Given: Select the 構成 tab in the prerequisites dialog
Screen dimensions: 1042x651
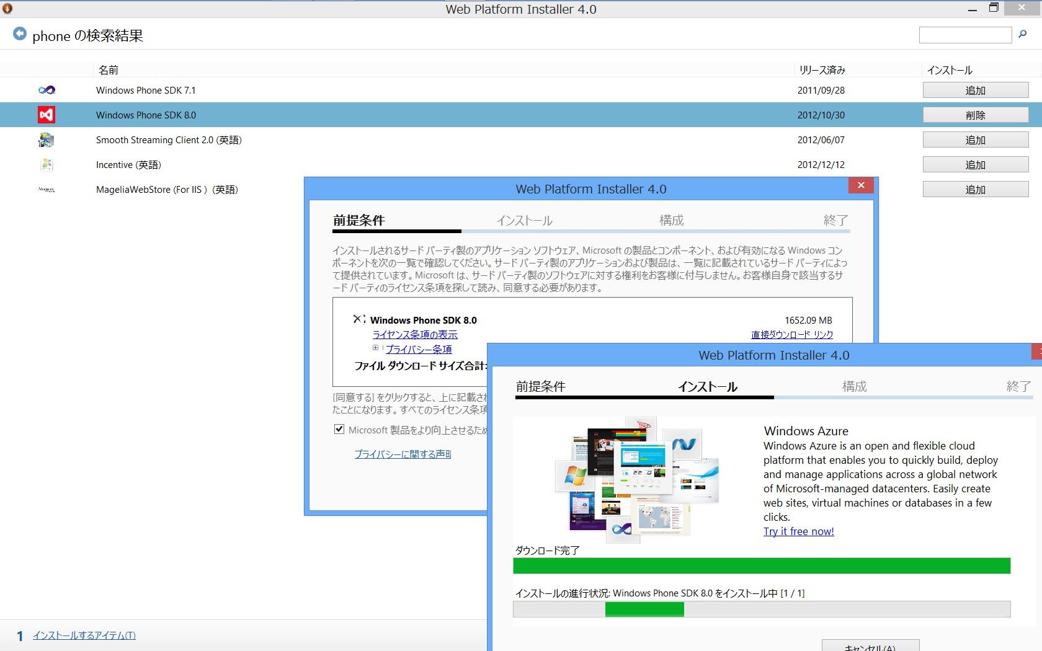Looking at the screenshot, I should pyautogui.click(x=671, y=221).
